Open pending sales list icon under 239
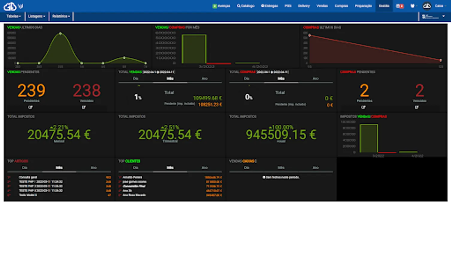This screenshot has height=269, width=451. (30, 107)
